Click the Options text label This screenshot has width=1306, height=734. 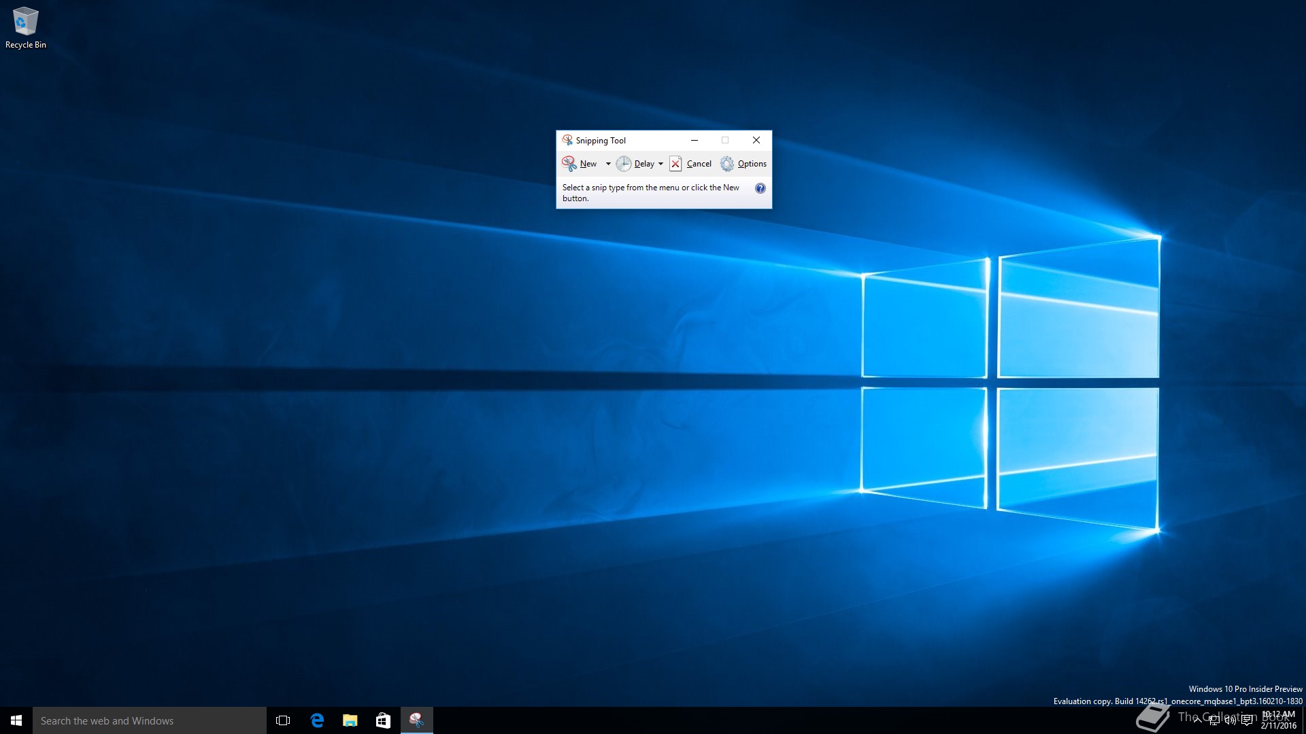pos(752,164)
